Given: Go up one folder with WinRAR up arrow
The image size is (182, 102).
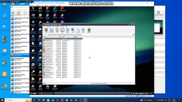Looking at the screenshot, I should tap(45, 35).
